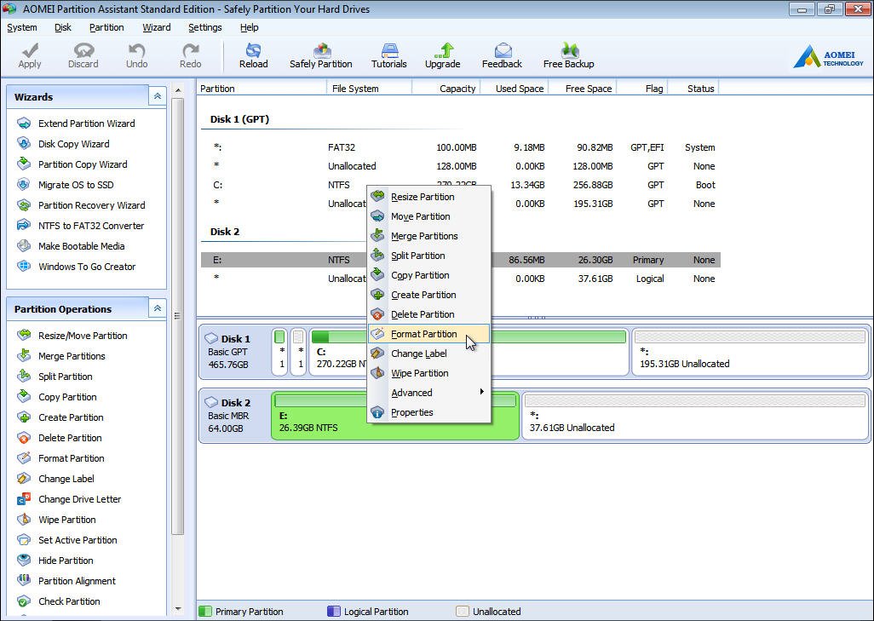Open Safely Partition from the toolbar

click(320, 55)
